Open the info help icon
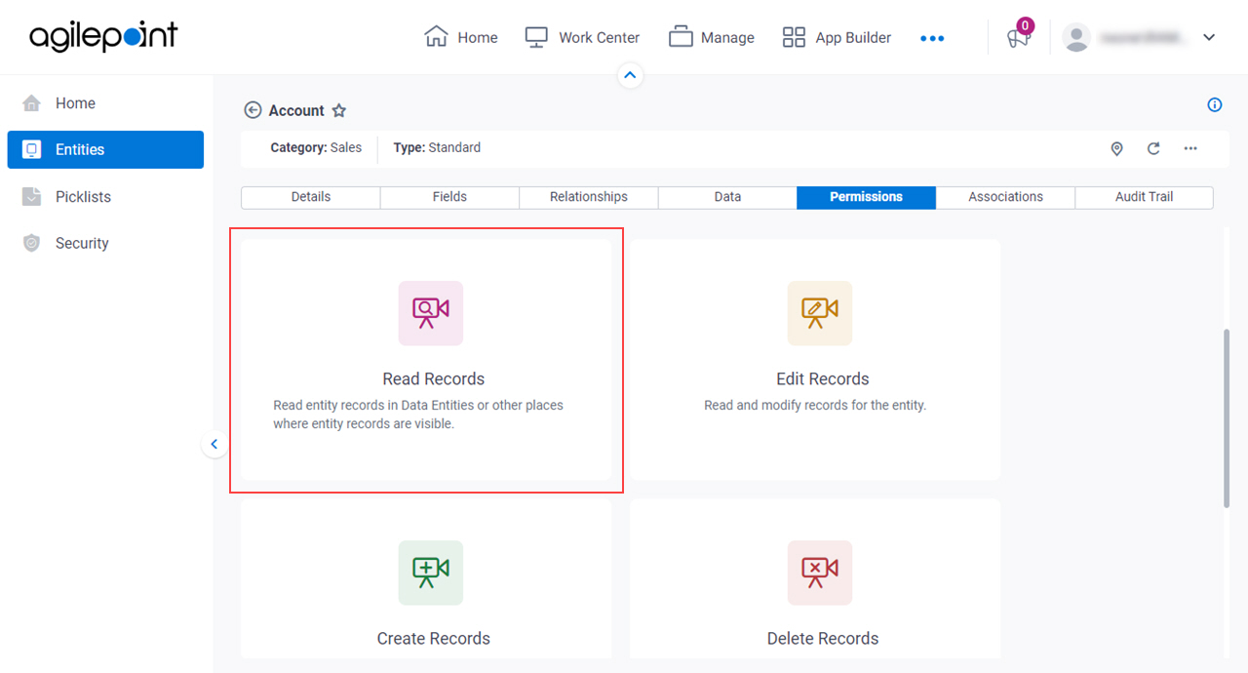The image size is (1248, 673). pos(1215,104)
